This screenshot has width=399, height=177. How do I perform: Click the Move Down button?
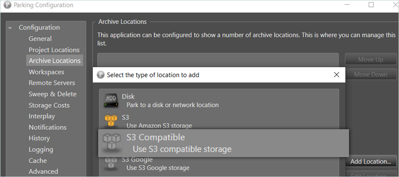[370, 75]
